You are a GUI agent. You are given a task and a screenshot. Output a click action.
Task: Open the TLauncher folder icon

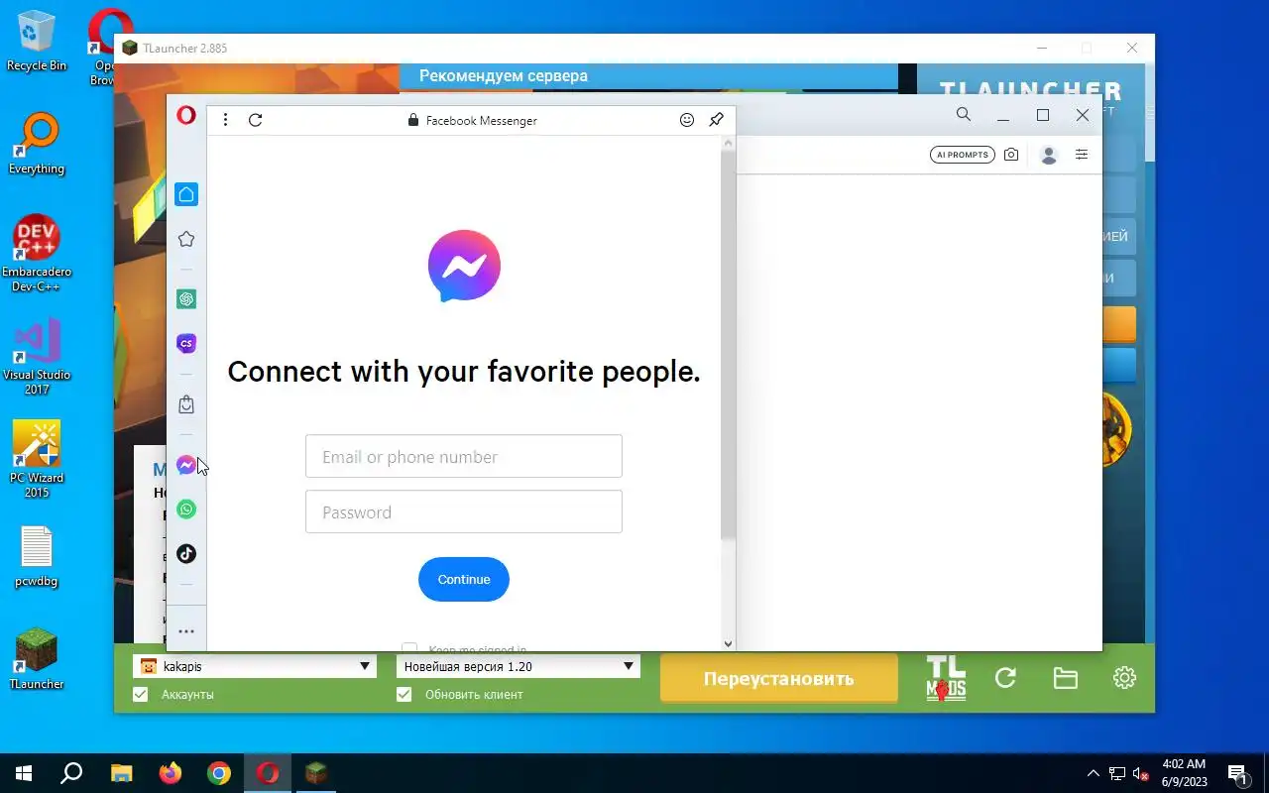point(1065,678)
